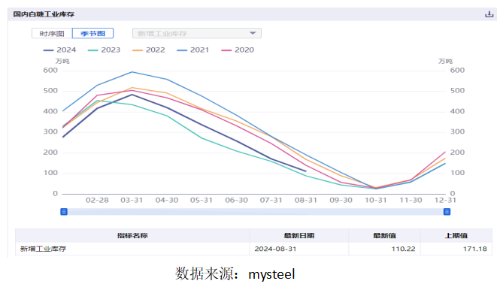Click the 2021 line peak at 03-31
503x287 pixels.
click(x=132, y=72)
